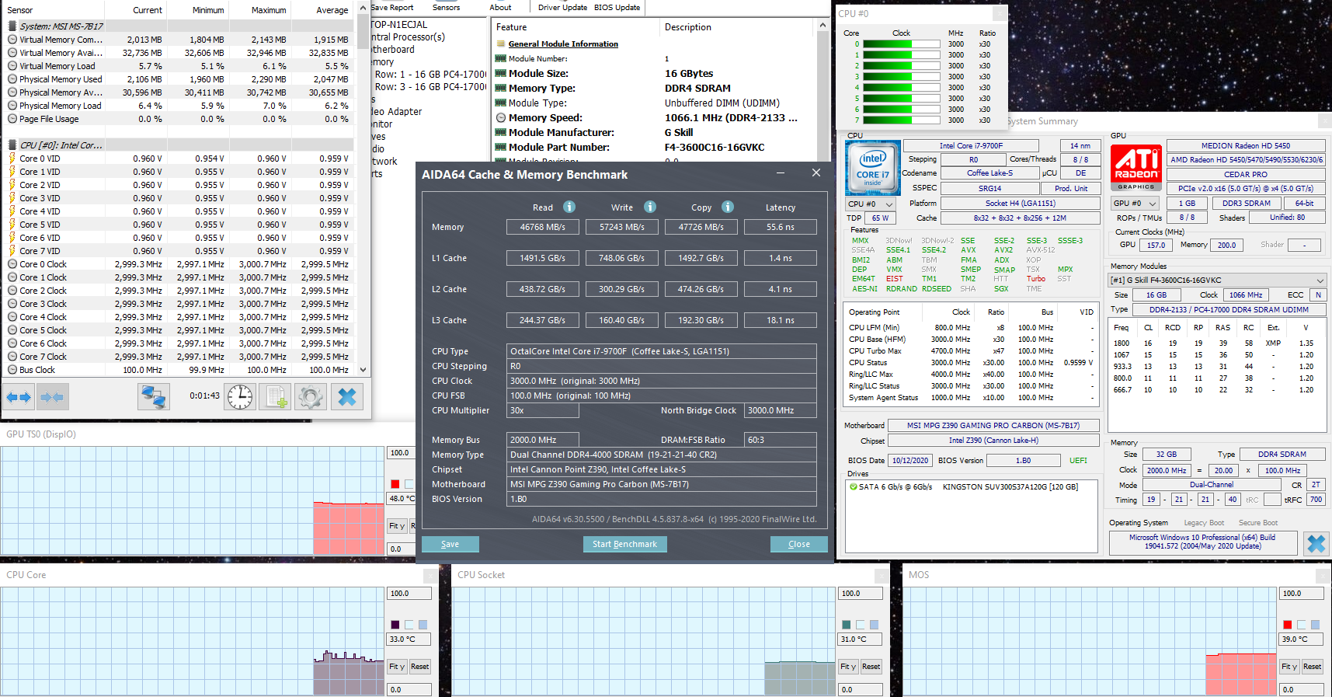This screenshot has width=1332, height=697.
Task: Click the General Module Information header
Action: click(x=563, y=44)
